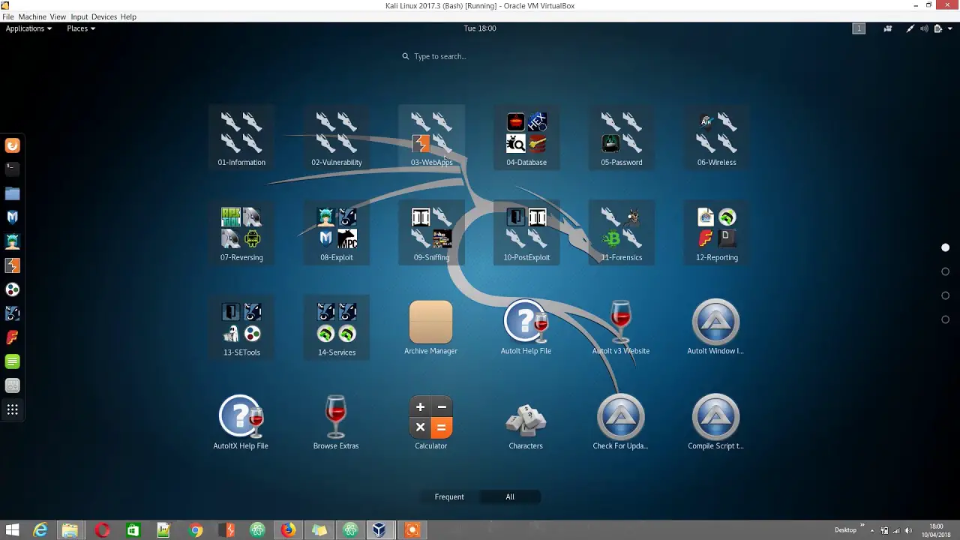
Task: Open AutoIt Help File
Action: point(526,328)
